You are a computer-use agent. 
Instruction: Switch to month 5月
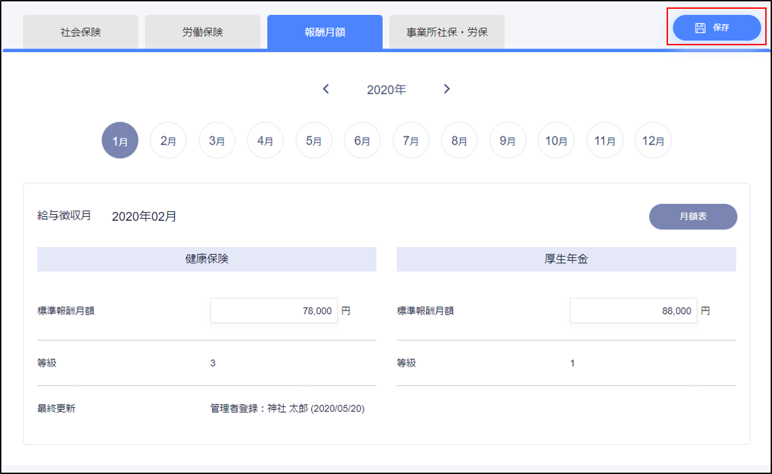[314, 140]
